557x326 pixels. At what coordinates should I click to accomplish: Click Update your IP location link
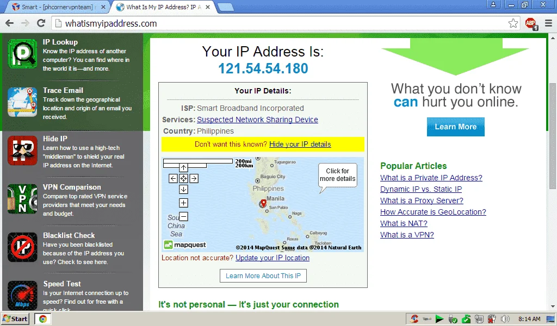273,258
